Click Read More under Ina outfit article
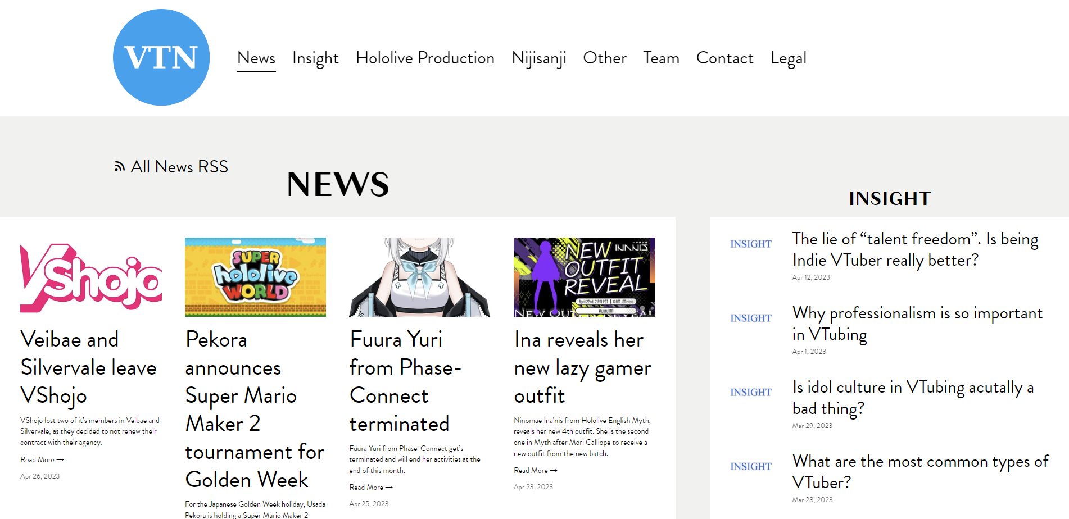 (536, 470)
